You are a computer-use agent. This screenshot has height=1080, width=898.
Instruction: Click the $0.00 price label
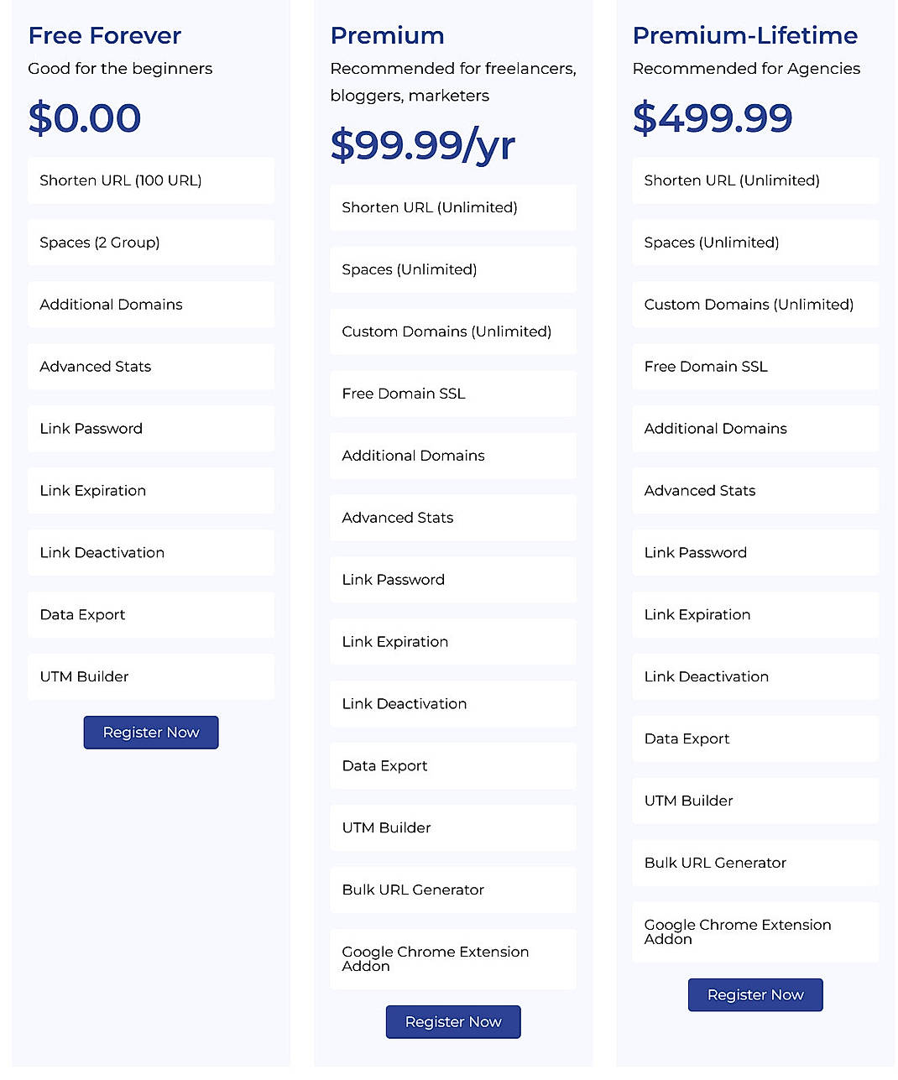click(84, 118)
